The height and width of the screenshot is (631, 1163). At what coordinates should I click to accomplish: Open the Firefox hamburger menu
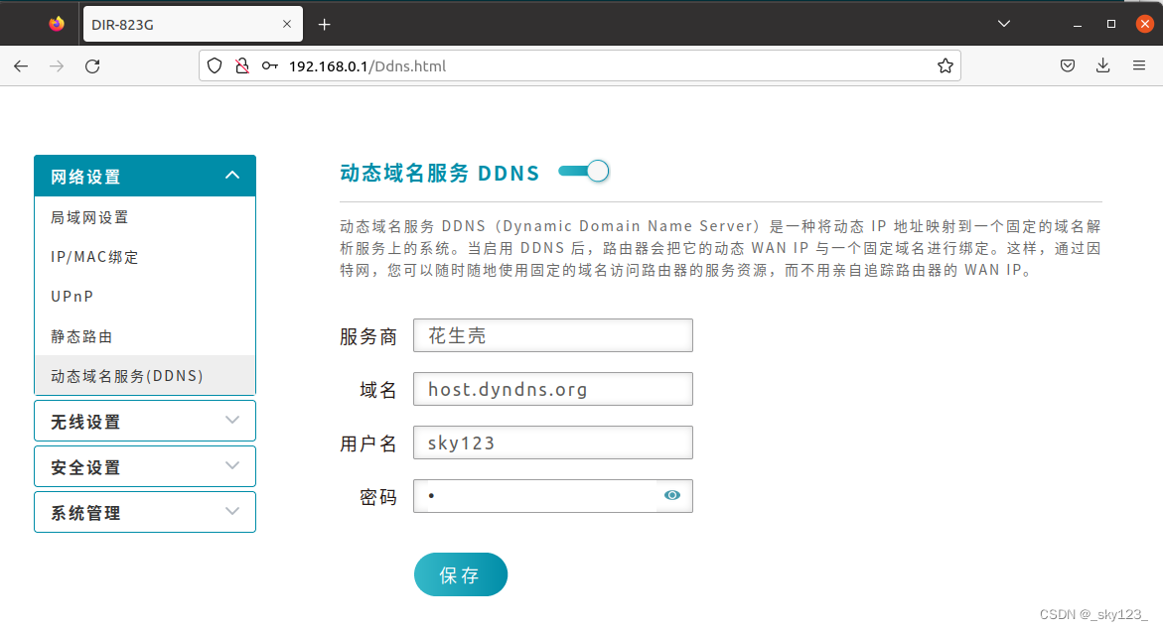1138,65
